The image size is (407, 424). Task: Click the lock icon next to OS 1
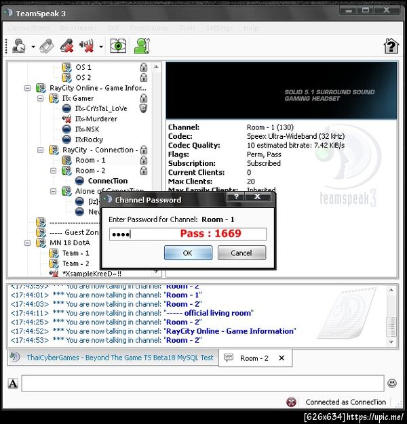coord(144,67)
